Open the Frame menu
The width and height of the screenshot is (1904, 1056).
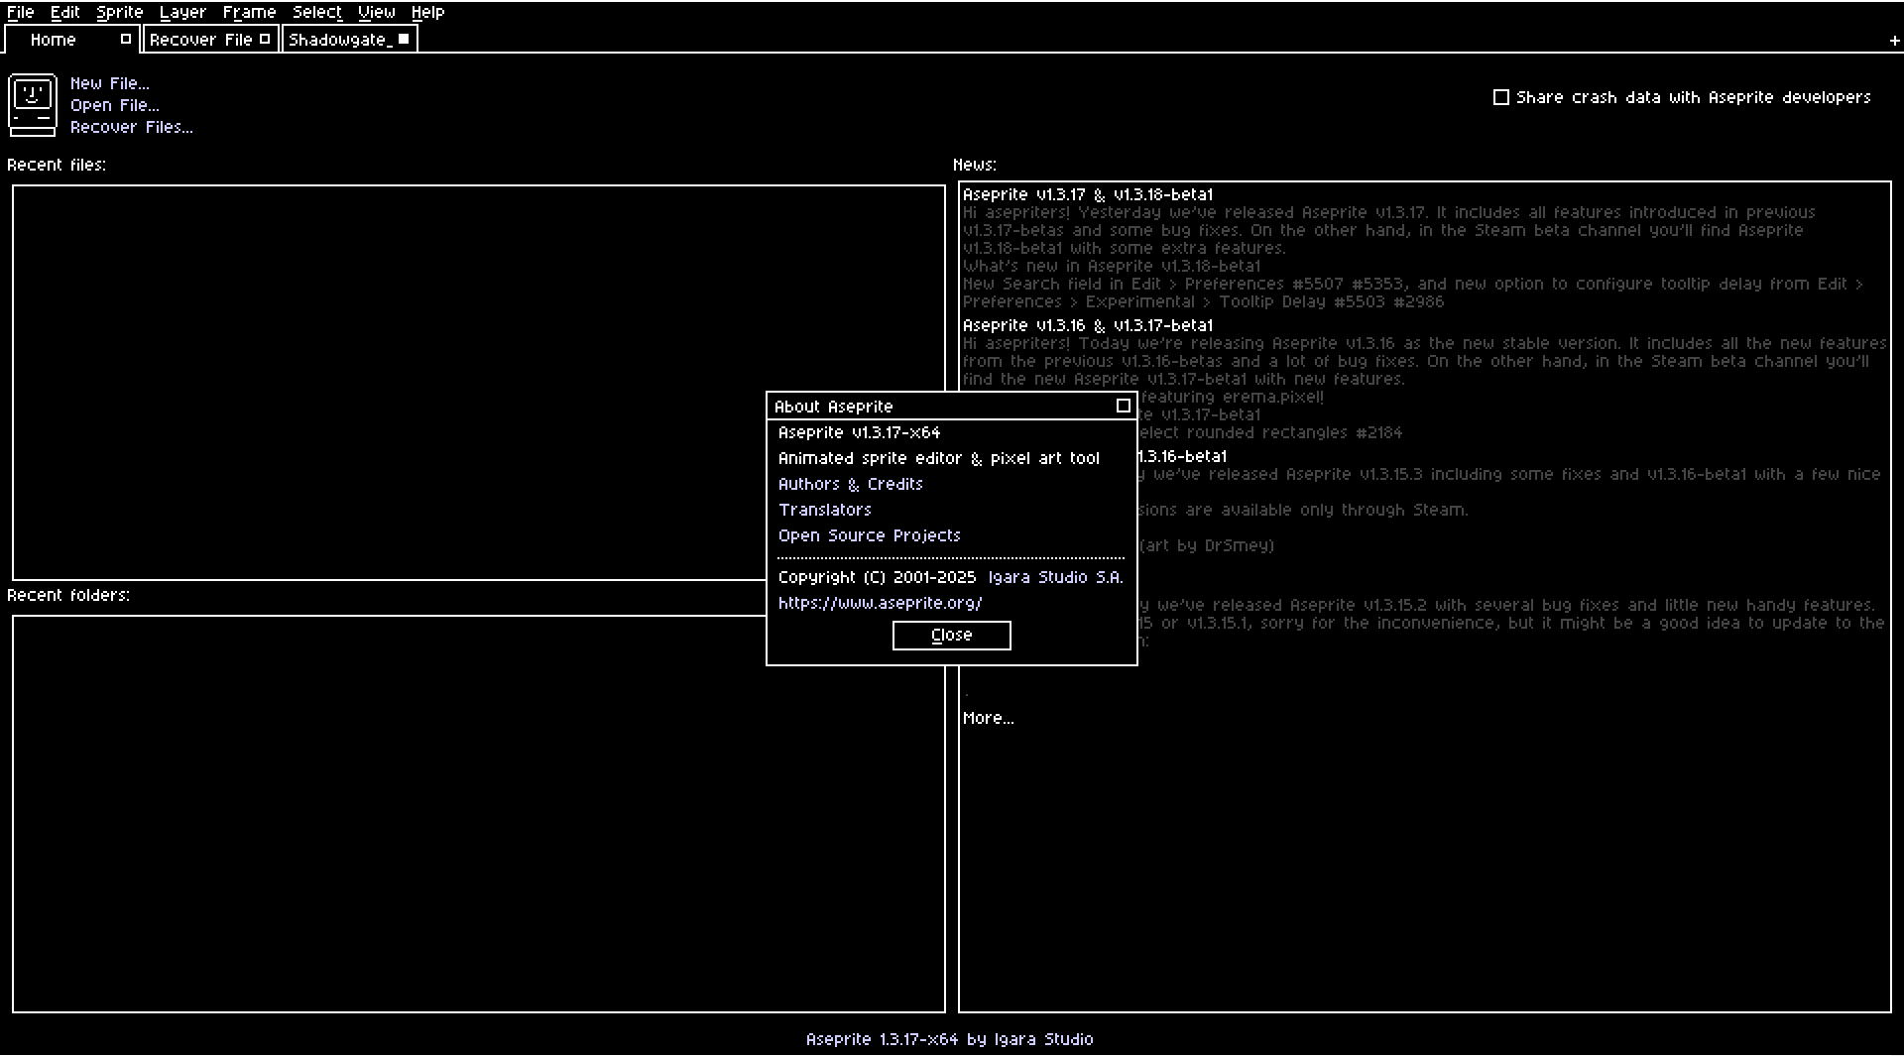click(x=249, y=12)
